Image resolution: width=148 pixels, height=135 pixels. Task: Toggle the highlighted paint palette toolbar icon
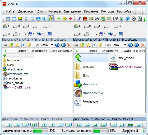(50, 18)
